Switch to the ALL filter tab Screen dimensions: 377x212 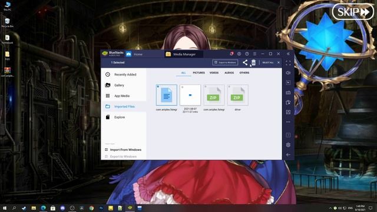(x=183, y=72)
